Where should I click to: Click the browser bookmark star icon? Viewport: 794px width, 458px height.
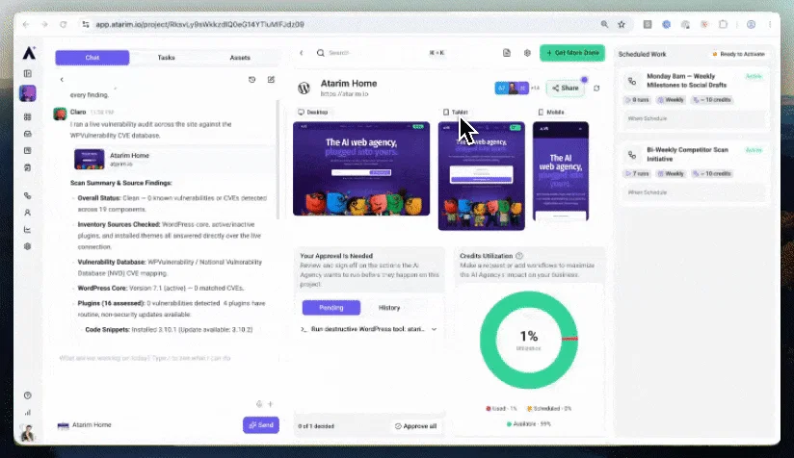pos(622,24)
